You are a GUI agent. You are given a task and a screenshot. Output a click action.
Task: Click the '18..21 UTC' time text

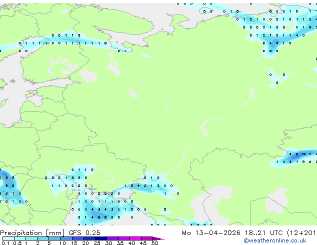pyautogui.click(x=263, y=233)
